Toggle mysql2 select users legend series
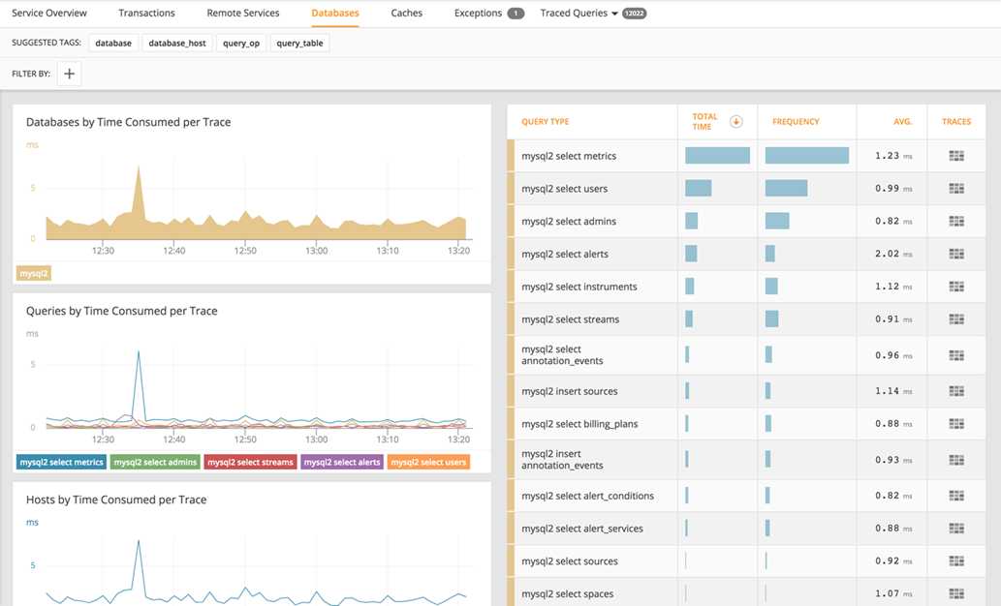The width and height of the screenshot is (1001, 606). pos(428,463)
